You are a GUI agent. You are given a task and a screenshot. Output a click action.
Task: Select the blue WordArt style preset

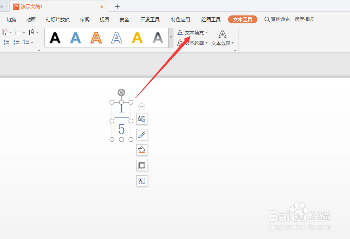75,38
